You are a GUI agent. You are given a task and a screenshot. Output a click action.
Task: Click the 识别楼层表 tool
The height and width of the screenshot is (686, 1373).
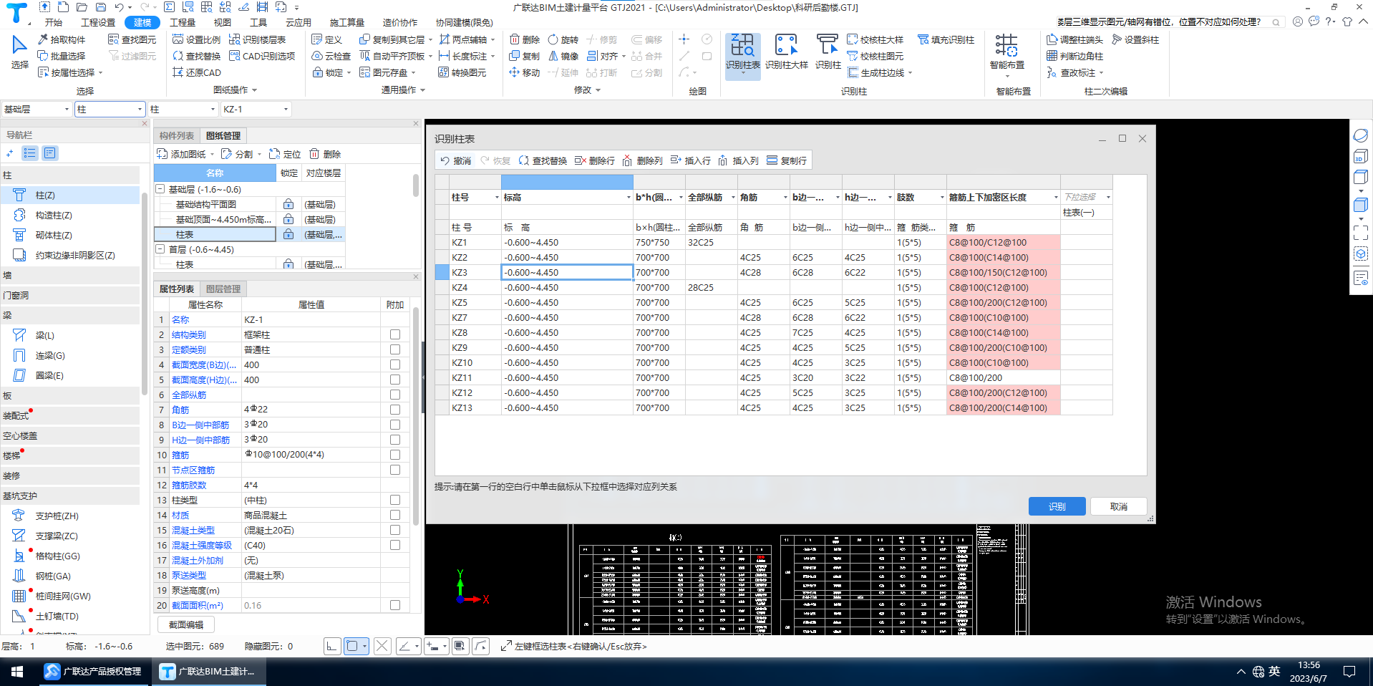258,39
